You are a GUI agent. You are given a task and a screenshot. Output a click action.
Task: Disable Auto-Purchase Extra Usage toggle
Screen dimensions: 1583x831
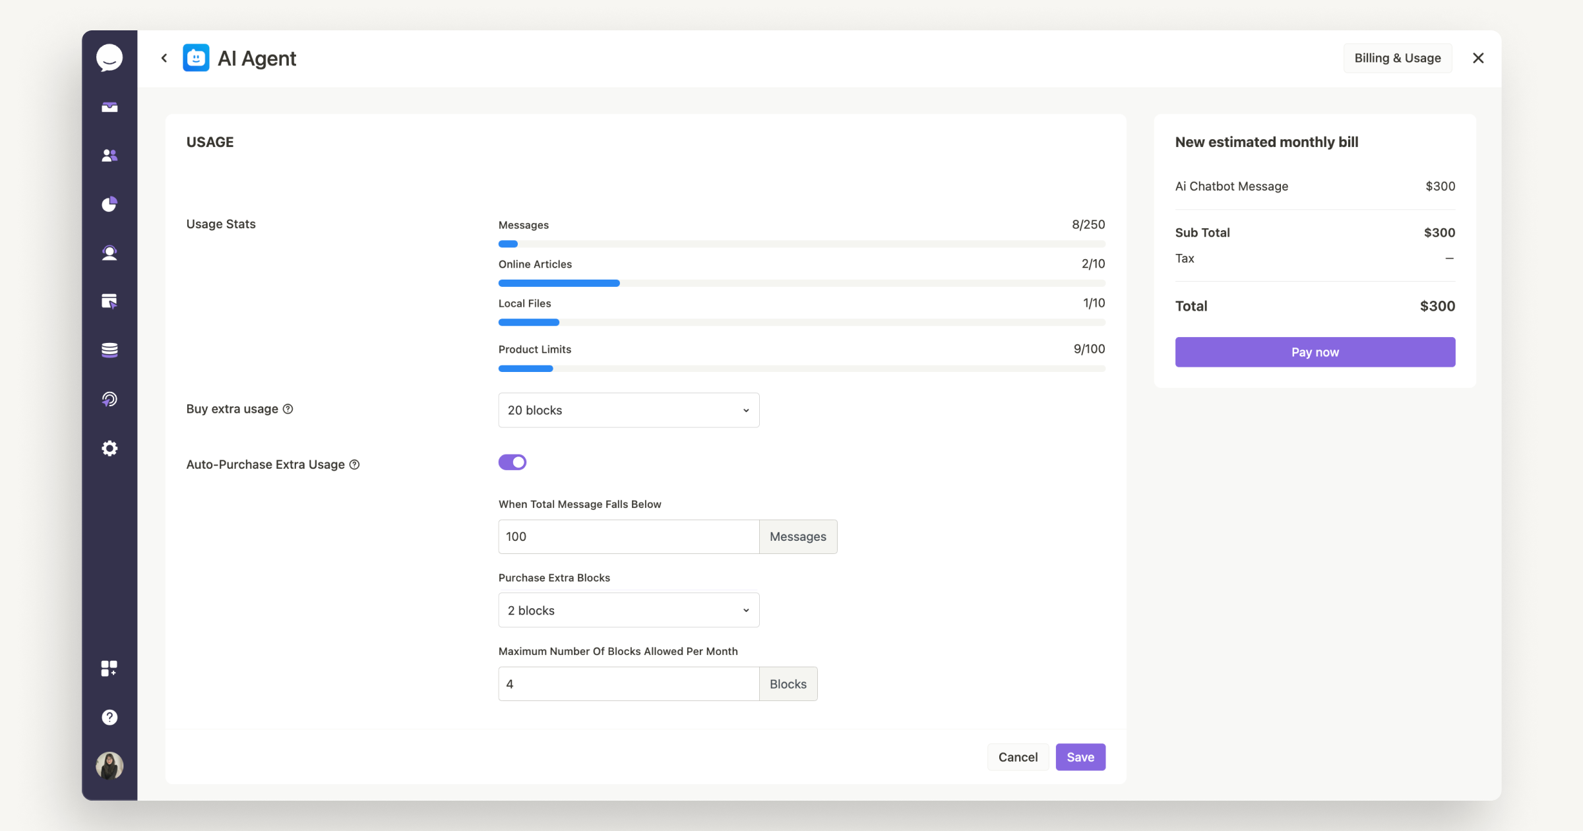tap(512, 462)
